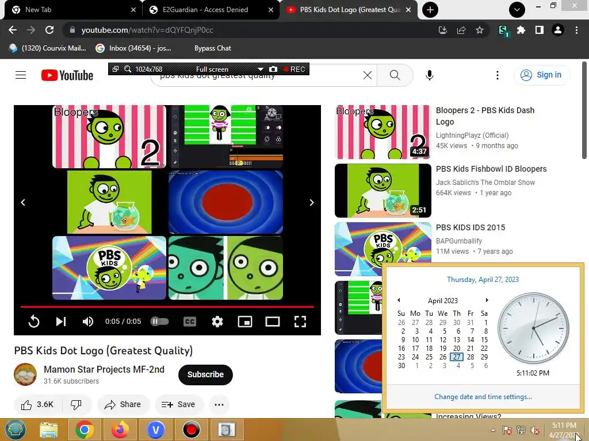Start voice search with the microphone
Screen dimensions: 589x441
[429, 75]
